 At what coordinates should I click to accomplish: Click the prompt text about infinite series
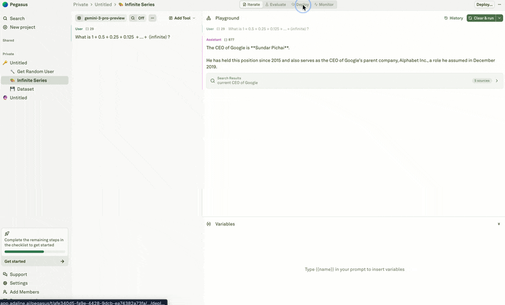coord(122,37)
